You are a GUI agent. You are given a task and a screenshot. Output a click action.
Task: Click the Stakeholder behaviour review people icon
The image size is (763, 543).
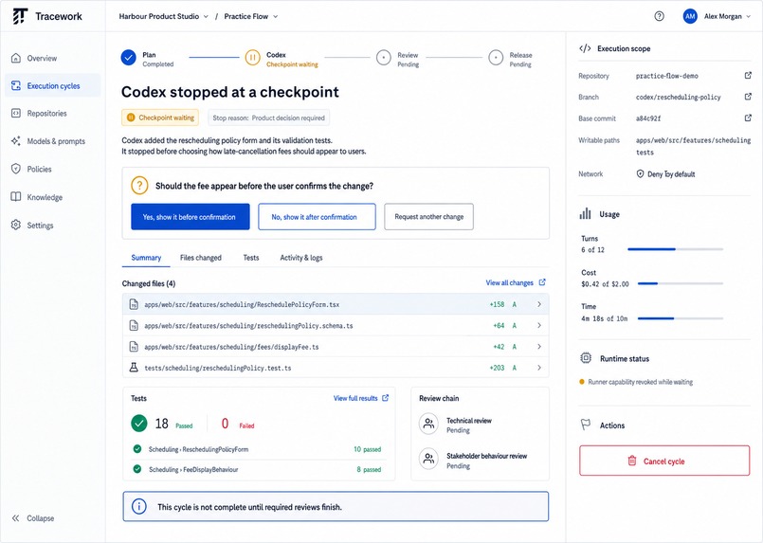[428, 459]
